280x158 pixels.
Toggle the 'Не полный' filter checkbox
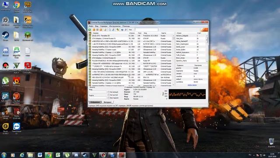(x=108, y=92)
